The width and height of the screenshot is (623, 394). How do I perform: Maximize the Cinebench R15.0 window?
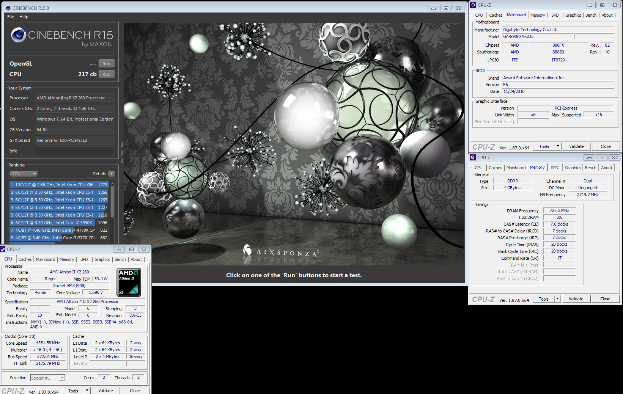(446, 8)
